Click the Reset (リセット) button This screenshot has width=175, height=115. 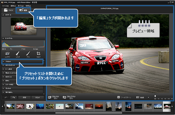coord(37,97)
